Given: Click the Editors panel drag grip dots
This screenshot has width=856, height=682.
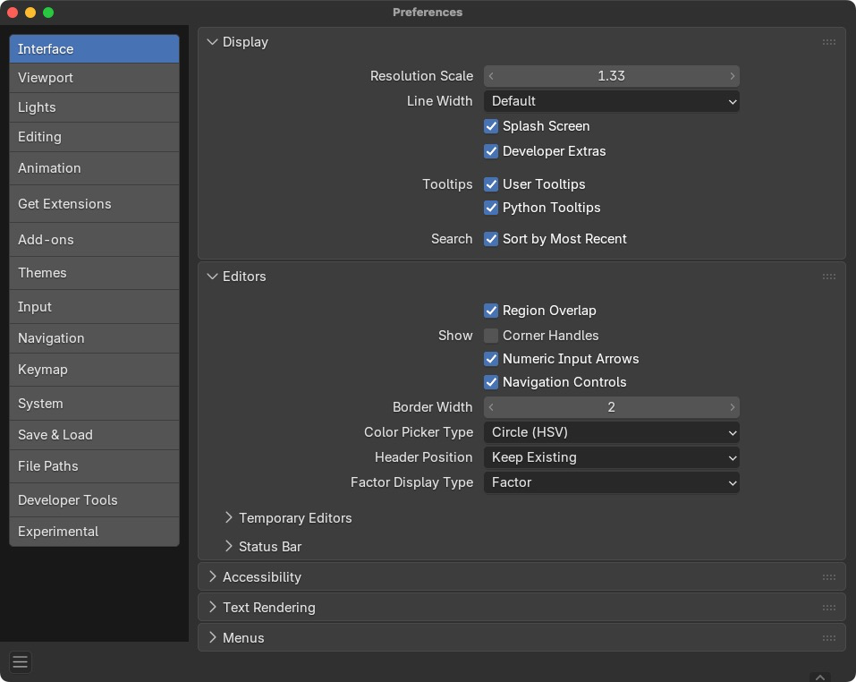Looking at the screenshot, I should (828, 277).
